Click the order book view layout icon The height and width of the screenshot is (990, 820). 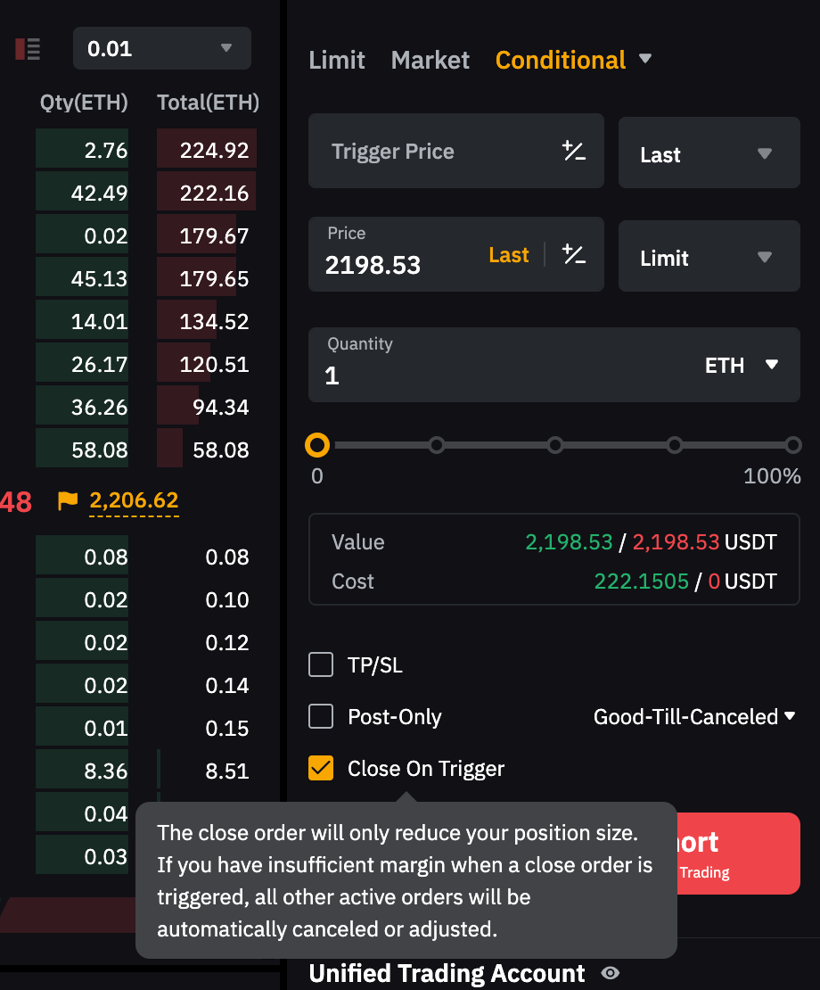click(28, 49)
